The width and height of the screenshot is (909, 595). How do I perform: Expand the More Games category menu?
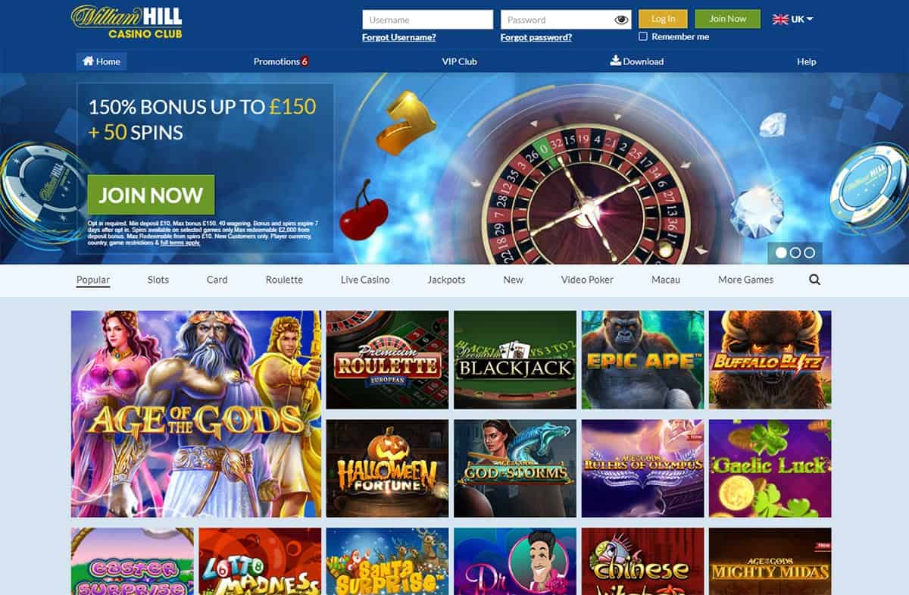point(745,280)
